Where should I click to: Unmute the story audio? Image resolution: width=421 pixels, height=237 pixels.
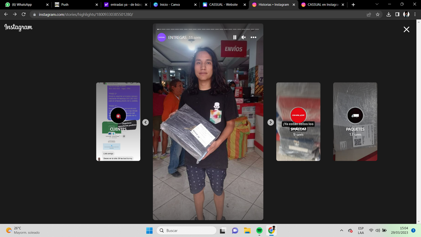pos(244,37)
